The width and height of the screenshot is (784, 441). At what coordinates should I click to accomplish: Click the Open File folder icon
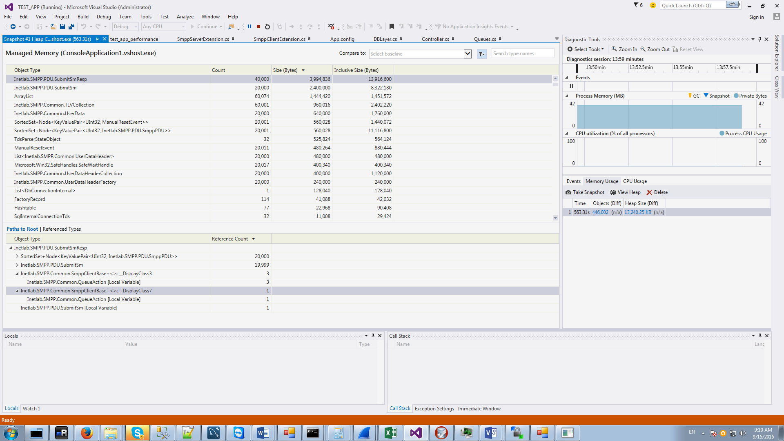(53, 27)
